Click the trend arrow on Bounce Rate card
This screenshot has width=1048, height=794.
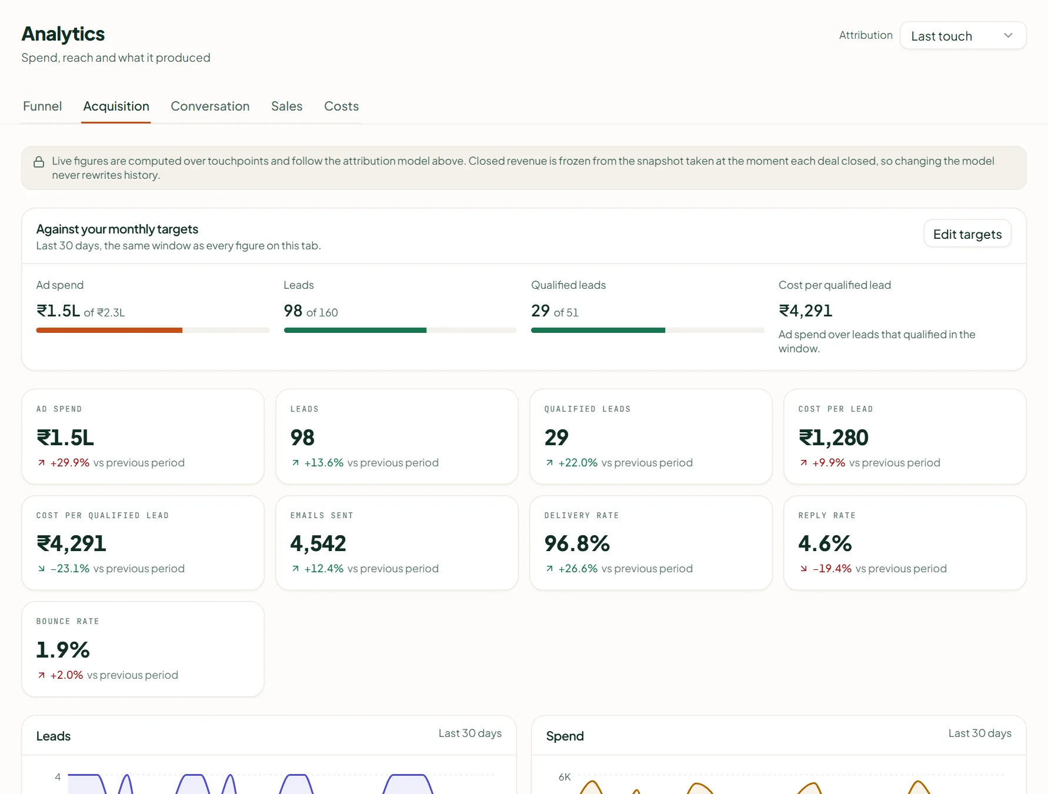point(42,675)
